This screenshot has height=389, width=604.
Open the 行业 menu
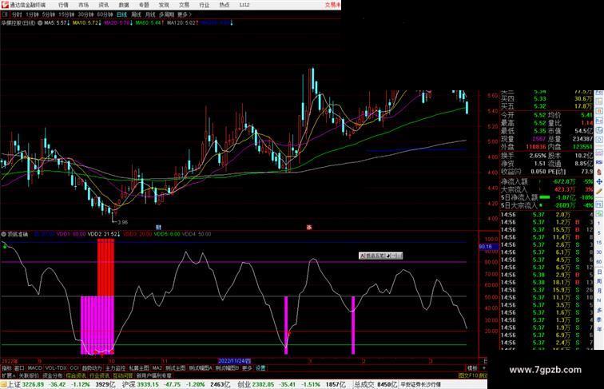[x=205, y=5]
